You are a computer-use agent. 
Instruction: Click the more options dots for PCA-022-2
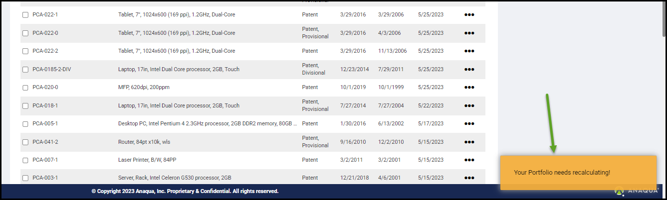point(469,51)
